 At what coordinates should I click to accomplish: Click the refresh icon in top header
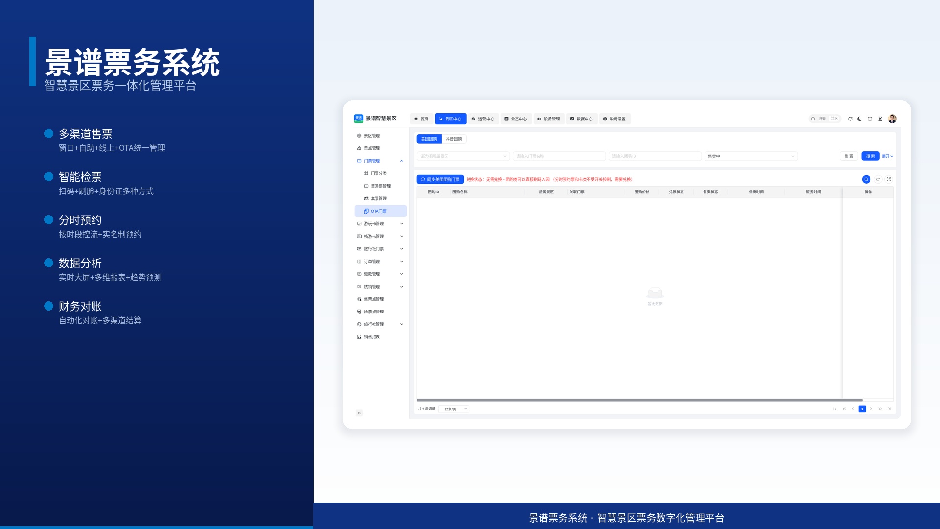pos(850,119)
